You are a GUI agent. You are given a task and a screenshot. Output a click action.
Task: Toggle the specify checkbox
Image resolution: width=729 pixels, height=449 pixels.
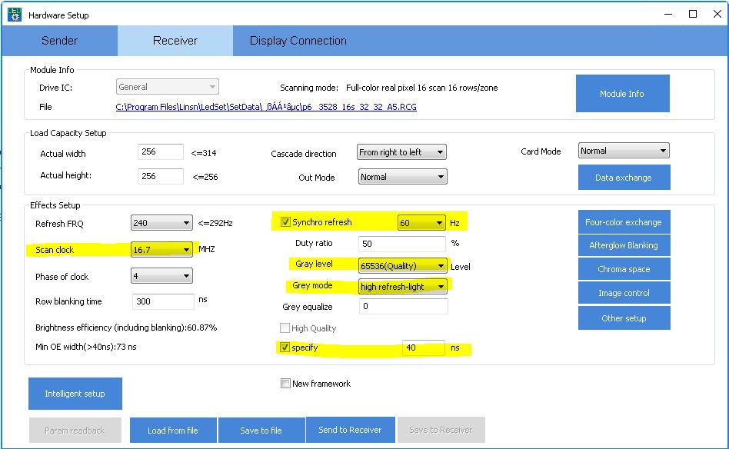285,348
